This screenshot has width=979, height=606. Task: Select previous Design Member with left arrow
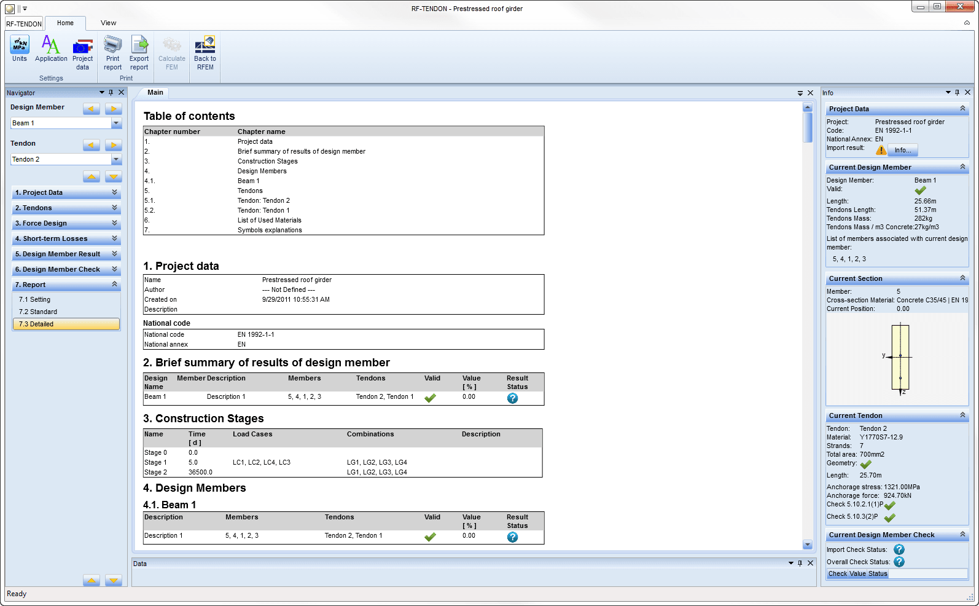tap(92, 109)
